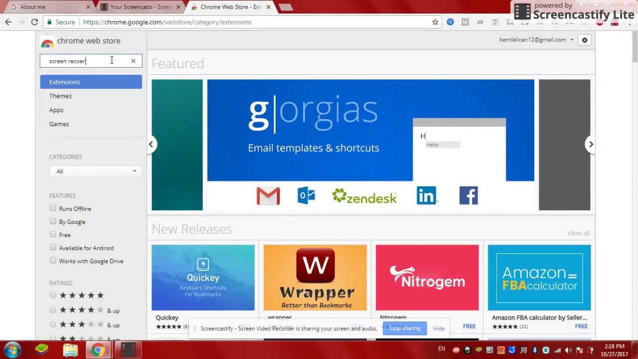Open File Explorer from the taskbar
The height and width of the screenshot is (359, 638).
70,350
